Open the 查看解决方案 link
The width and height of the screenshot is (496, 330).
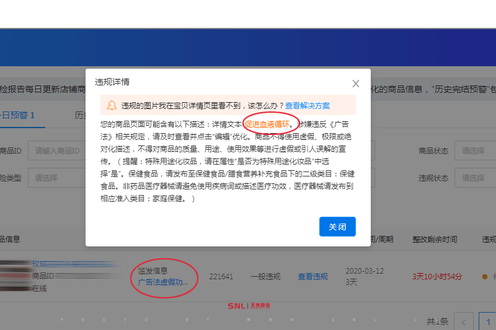[x=308, y=106]
